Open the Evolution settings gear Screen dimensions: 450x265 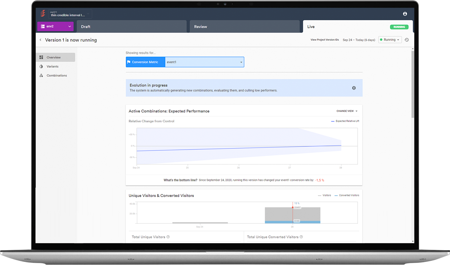tap(354, 88)
